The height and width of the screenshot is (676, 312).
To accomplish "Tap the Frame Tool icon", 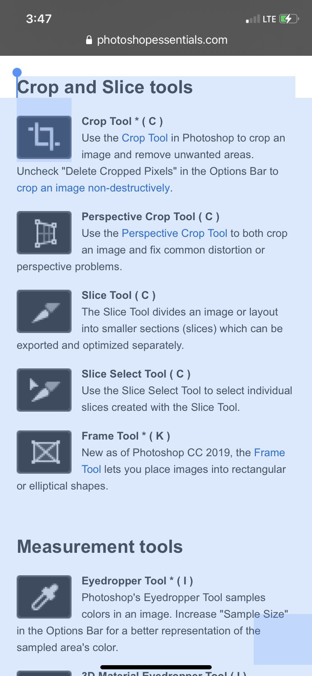I will pos(44,452).
